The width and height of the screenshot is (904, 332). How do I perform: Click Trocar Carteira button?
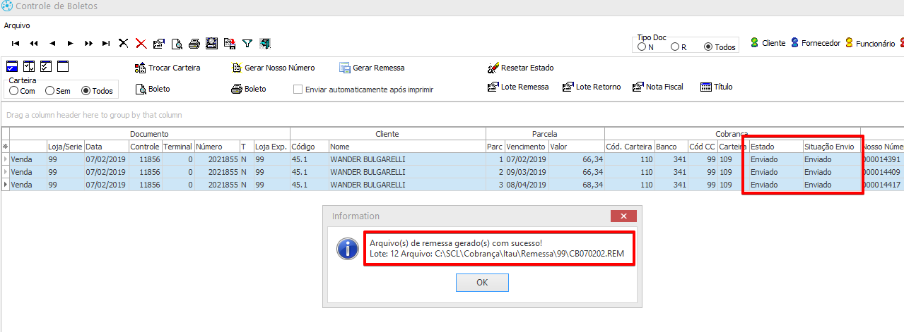click(168, 68)
